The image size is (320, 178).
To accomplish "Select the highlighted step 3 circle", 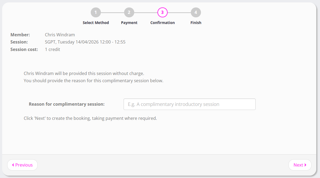I will pos(162,12).
